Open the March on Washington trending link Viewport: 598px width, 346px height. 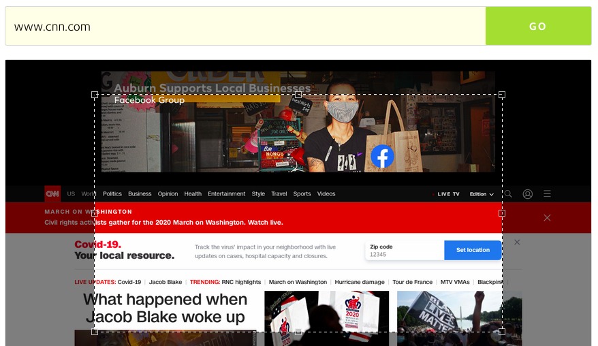click(298, 282)
